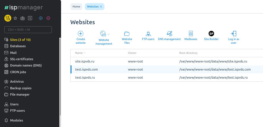
Task: Select the site.ispvds.ru row name
Action: click(x=85, y=61)
